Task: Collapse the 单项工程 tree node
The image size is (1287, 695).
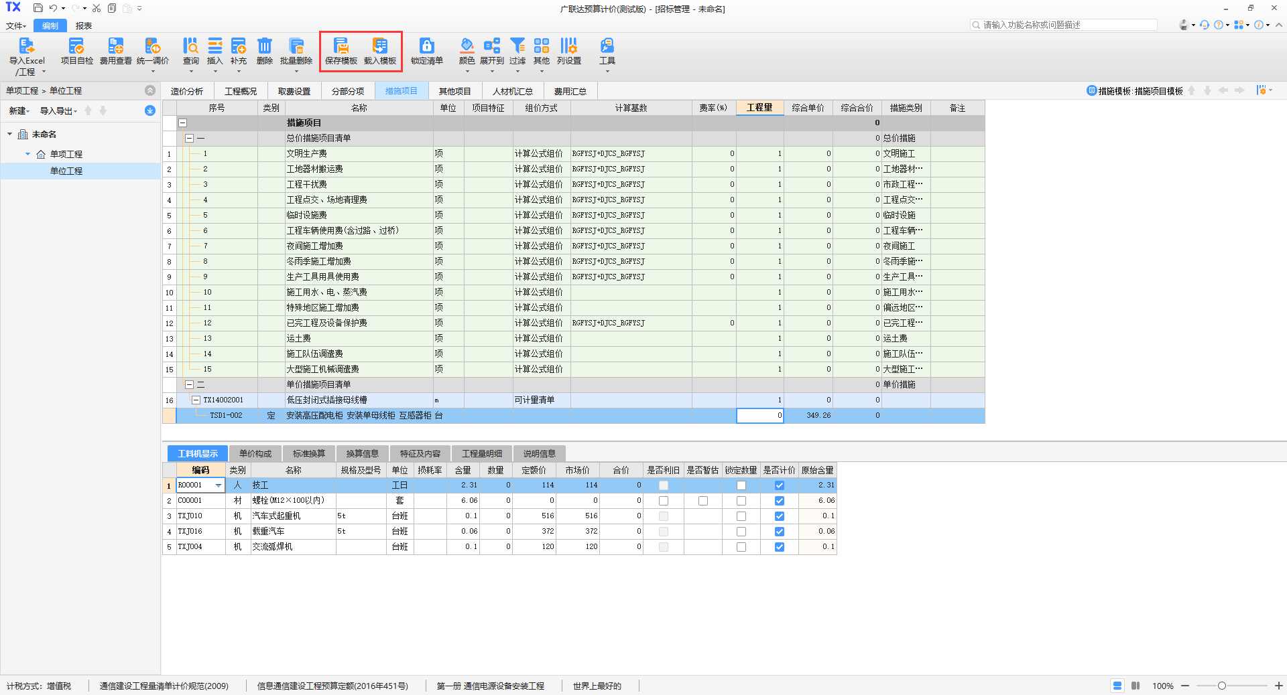Action: (27, 154)
